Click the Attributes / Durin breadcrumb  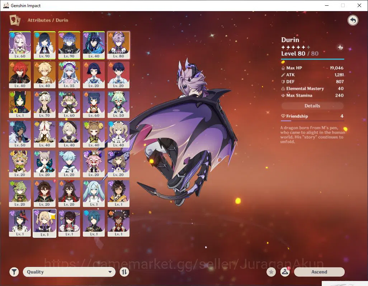pos(48,20)
